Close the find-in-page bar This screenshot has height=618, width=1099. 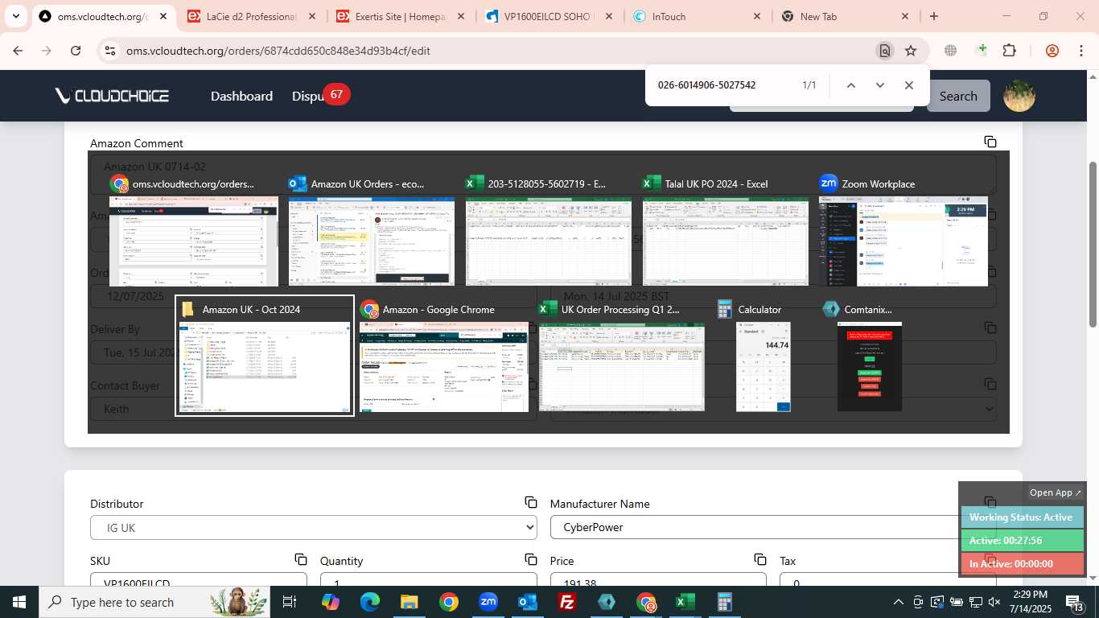pos(908,85)
